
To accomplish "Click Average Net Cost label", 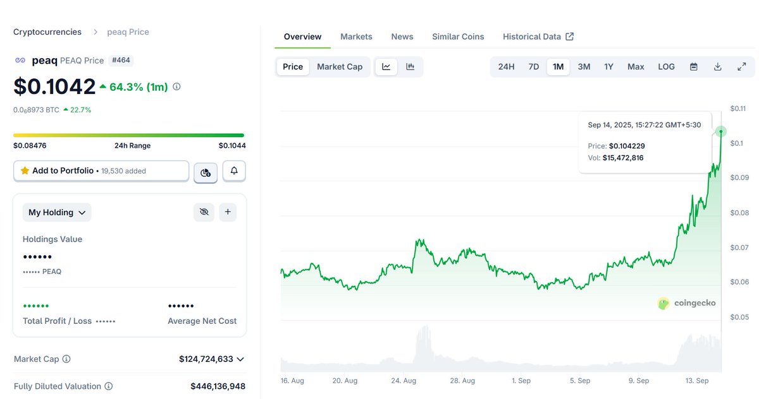I will tap(202, 321).
